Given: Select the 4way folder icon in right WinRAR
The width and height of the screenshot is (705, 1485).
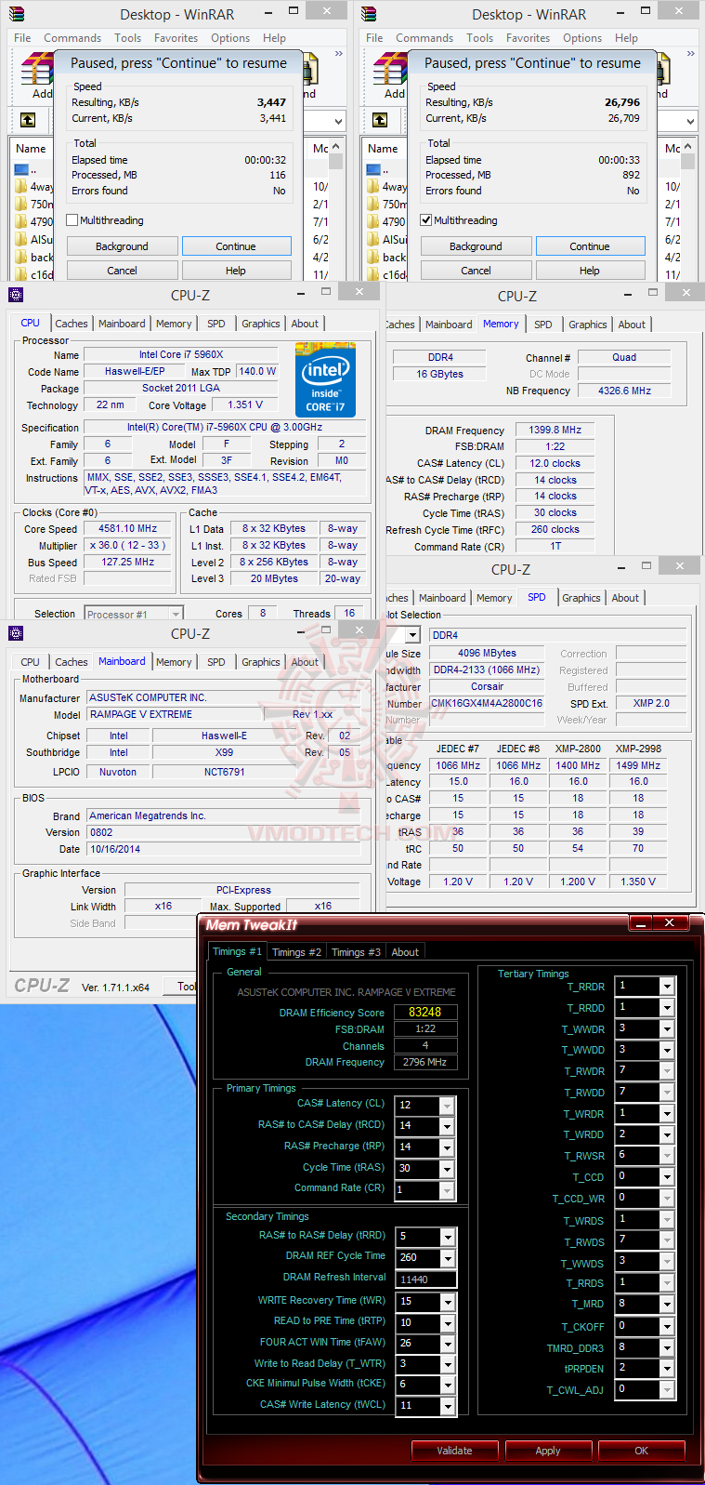Looking at the screenshot, I should [x=373, y=186].
